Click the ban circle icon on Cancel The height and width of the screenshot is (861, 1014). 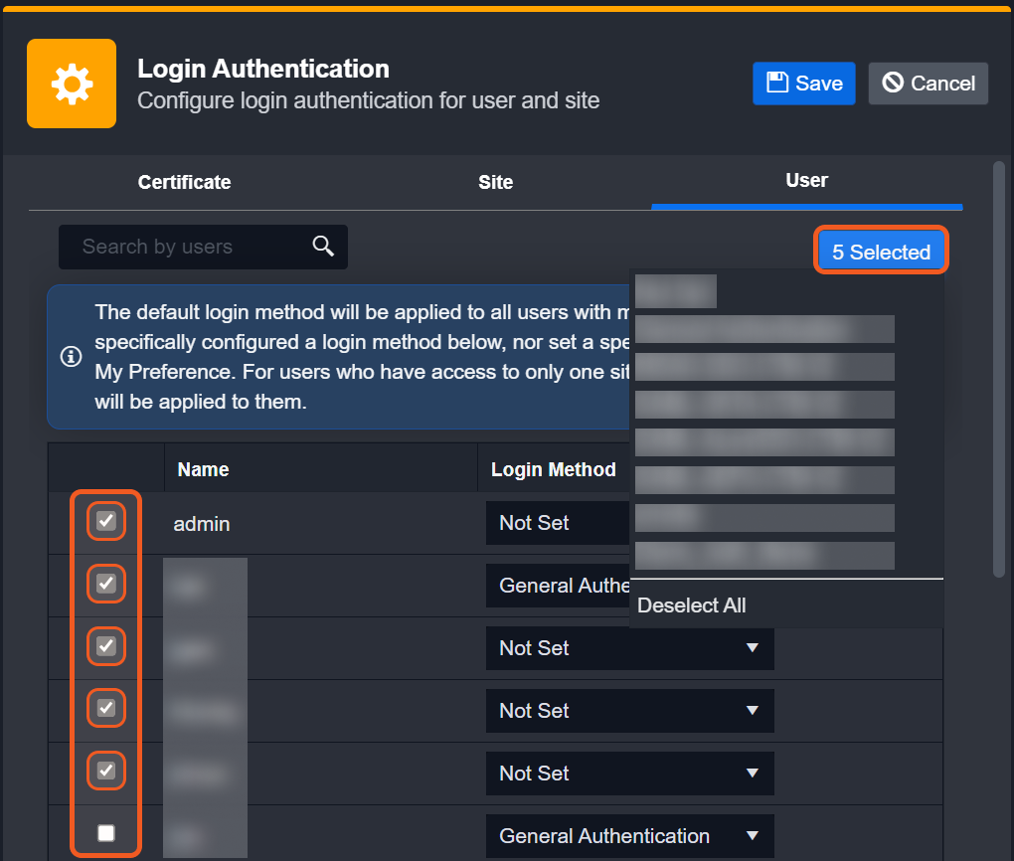pyautogui.click(x=893, y=83)
